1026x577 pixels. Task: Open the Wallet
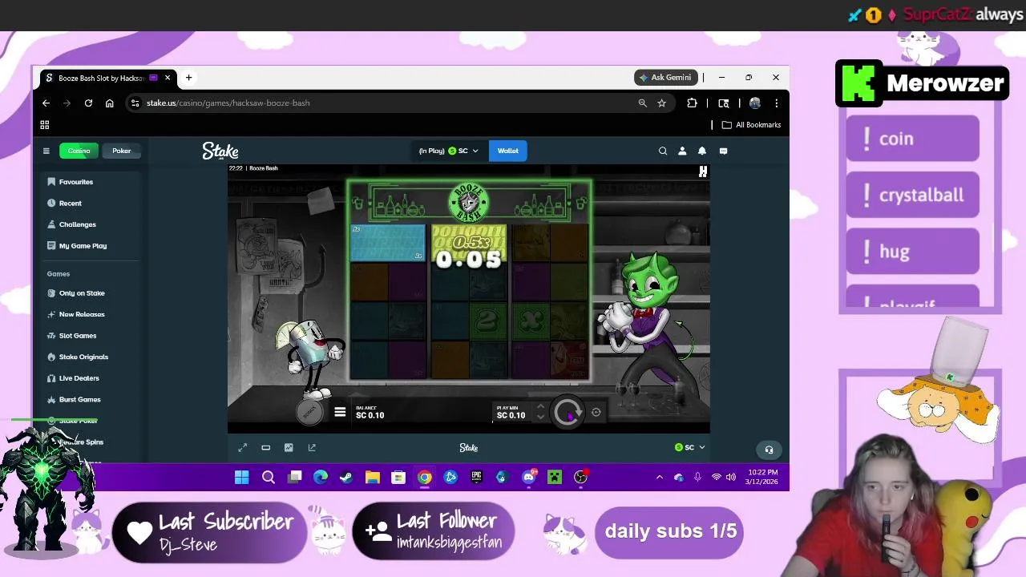(x=508, y=151)
